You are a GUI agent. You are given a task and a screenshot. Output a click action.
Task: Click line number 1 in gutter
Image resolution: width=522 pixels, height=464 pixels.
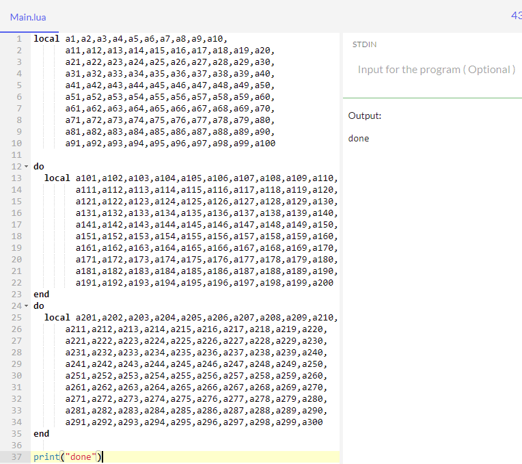[19, 39]
